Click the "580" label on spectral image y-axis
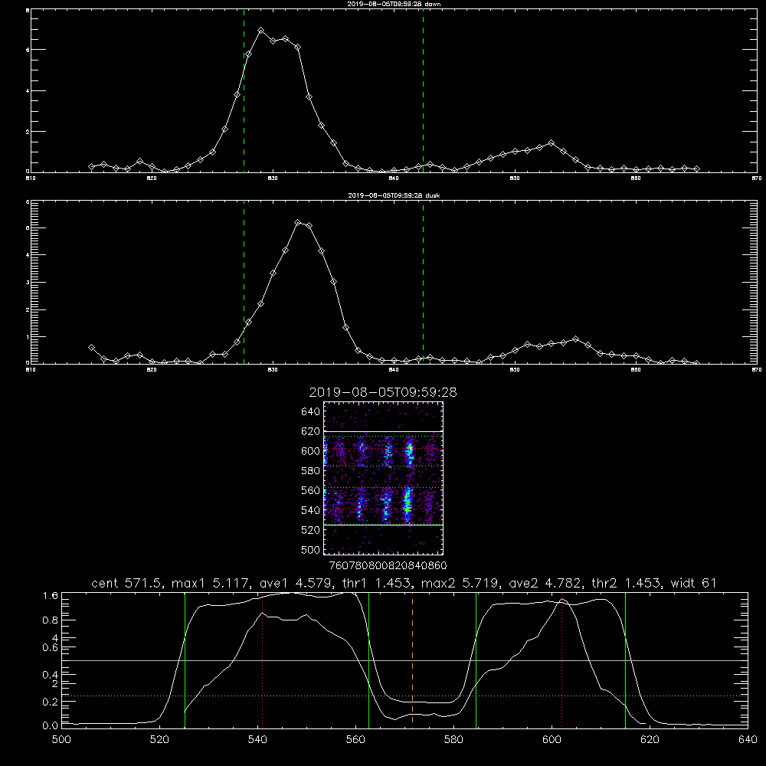Viewport: 766px width, 766px height. click(311, 470)
